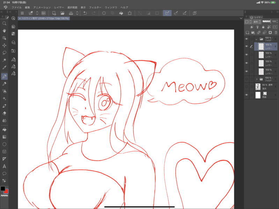Click the opacity 100 stepper arrows

click(277, 22)
